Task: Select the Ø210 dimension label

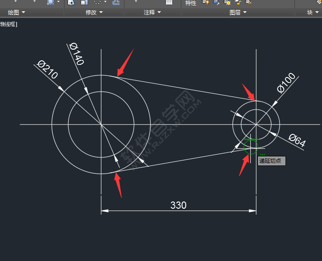Action: (48, 70)
